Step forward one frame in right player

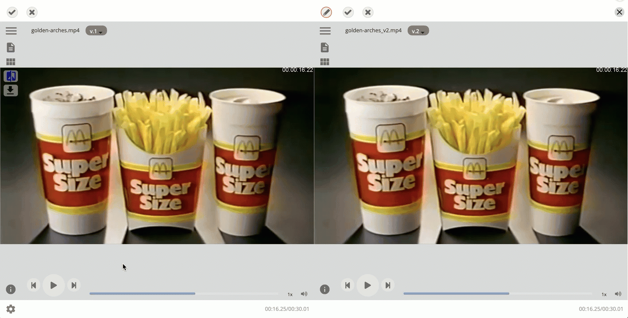(x=388, y=285)
